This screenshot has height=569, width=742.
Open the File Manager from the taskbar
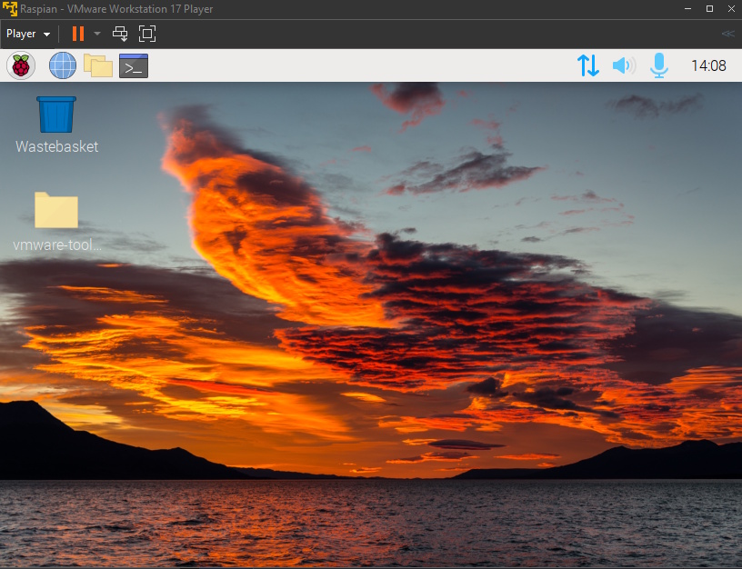click(x=98, y=65)
